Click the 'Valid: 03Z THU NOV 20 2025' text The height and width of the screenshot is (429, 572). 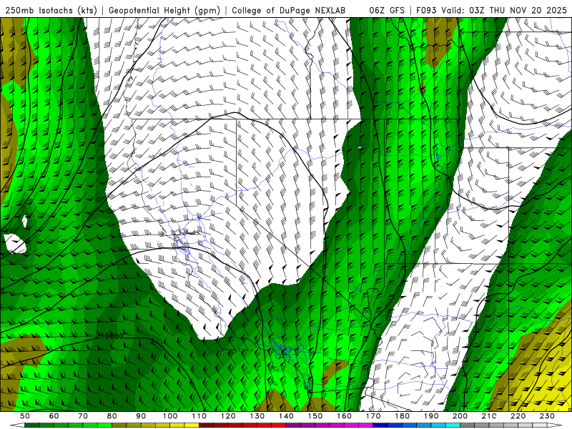[x=504, y=11]
